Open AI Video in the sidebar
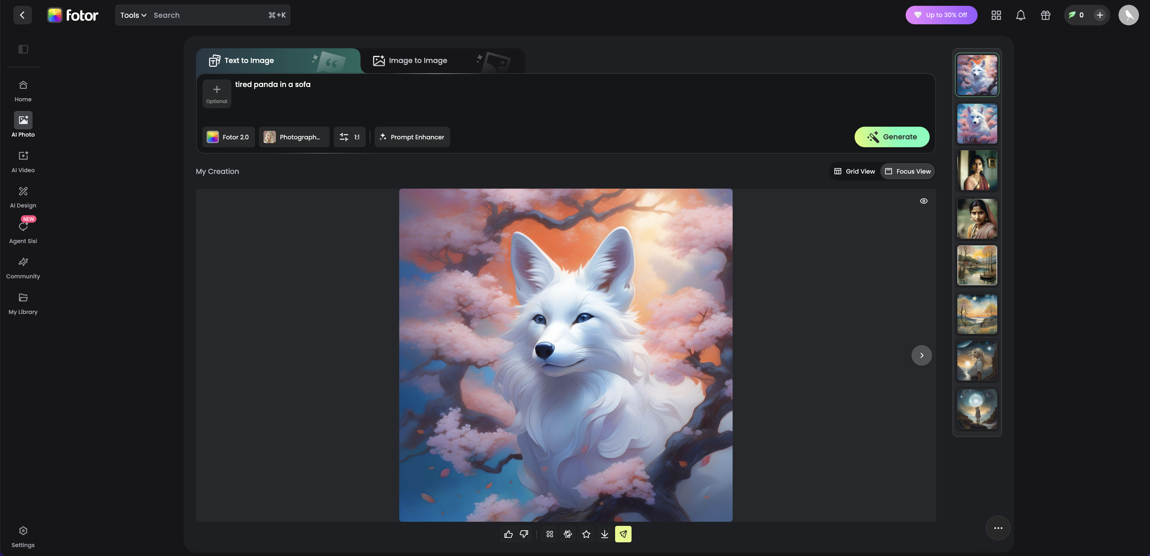Image resolution: width=1150 pixels, height=556 pixels. 23,161
